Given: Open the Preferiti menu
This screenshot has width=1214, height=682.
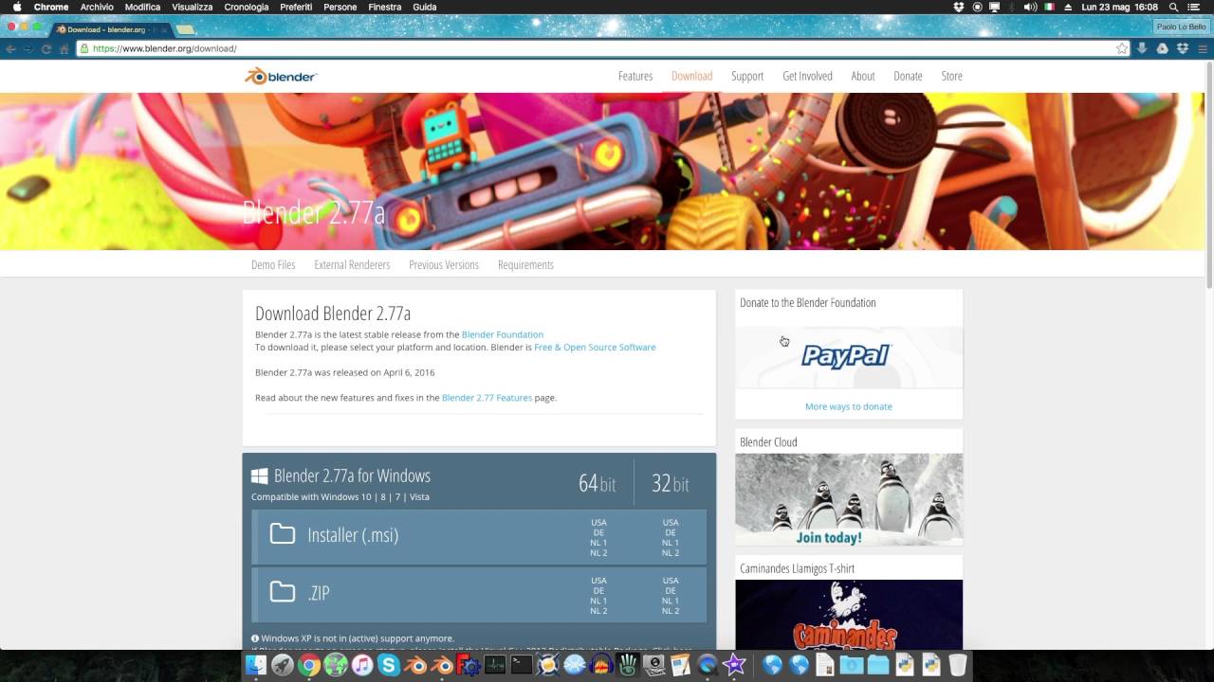Looking at the screenshot, I should coord(296,7).
